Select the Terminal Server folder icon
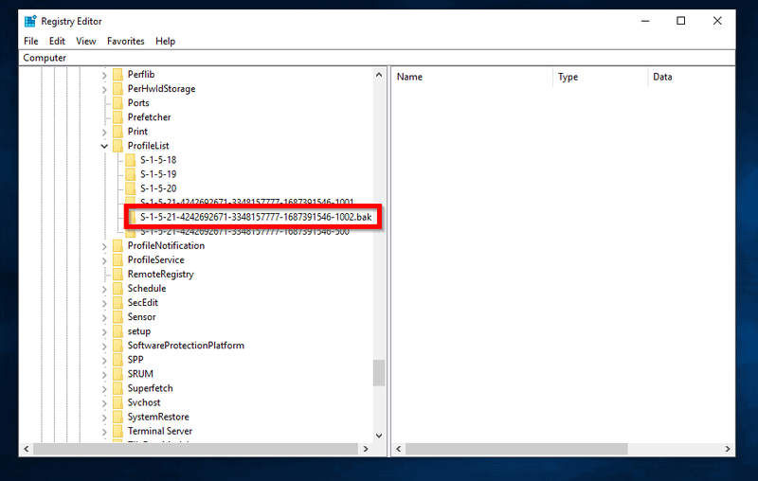Screen dimensions: 758x481 [x=117, y=431]
